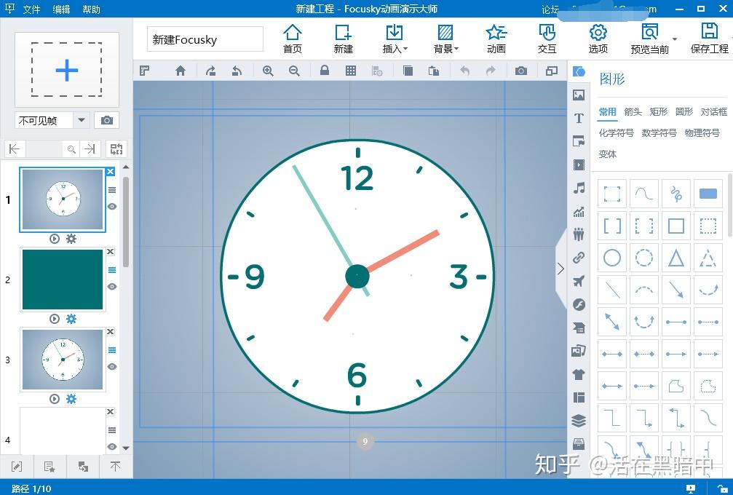Select the text tool T icon
Image resolution: width=733 pixels, height=495 pixels.
tap(579, 118)
